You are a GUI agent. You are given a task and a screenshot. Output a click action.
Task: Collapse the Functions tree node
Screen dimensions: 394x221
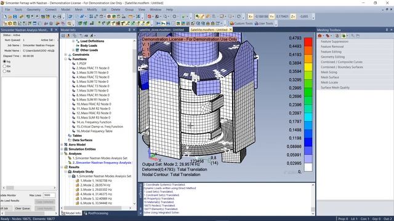(66, 59)
